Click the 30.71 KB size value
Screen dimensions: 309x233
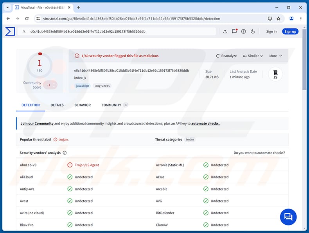point(212,77)
